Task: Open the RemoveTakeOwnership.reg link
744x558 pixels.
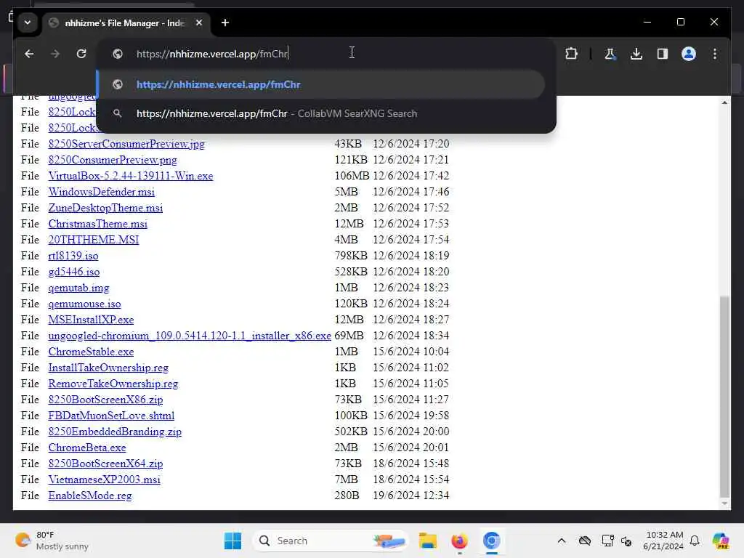Action: (113, 384)
